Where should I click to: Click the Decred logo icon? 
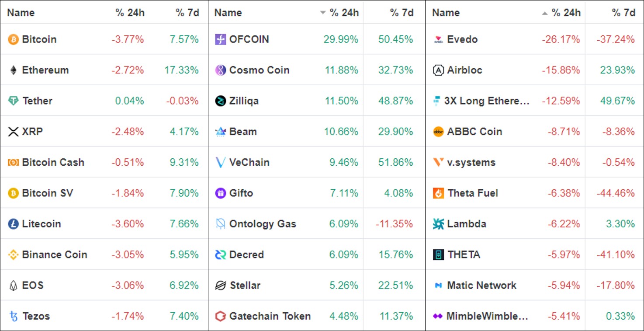click(x=221, y=254)
